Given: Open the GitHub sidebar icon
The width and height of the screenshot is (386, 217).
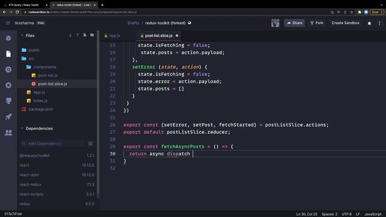Looking at the screenshot, I should [8, 101].
